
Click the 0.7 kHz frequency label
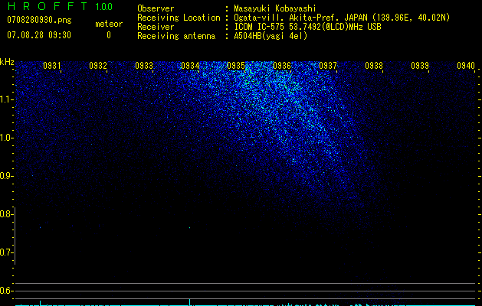6,252
